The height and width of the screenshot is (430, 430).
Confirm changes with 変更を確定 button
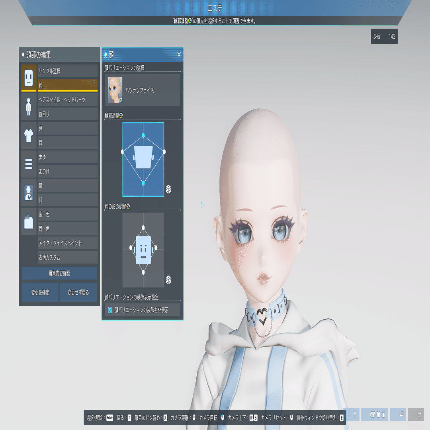click(40, 292)
